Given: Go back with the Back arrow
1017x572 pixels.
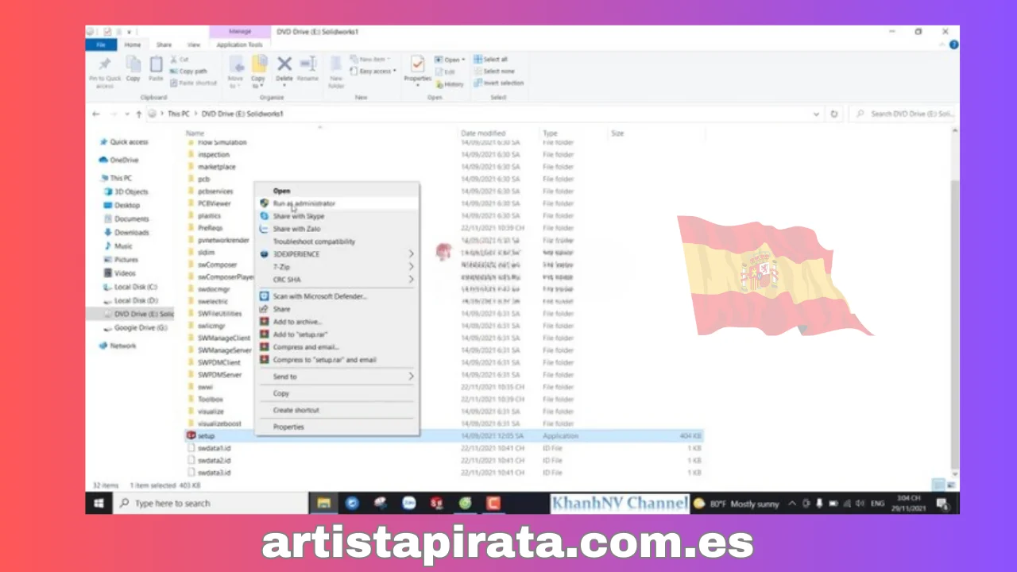Looking at the screenshot, I should coord(96,114).
